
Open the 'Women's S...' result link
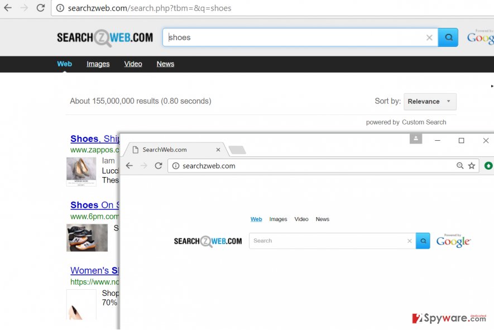(x=94, y=270)
